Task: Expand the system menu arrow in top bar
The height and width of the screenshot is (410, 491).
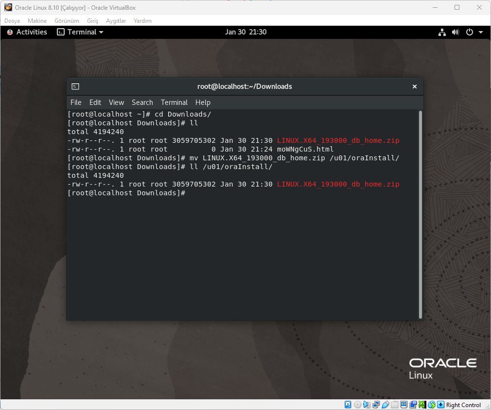Action: click(481, 32)
